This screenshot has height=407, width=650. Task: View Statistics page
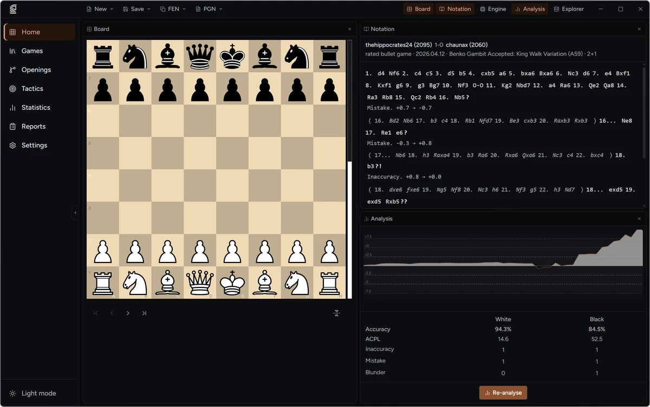click(40, 108)
